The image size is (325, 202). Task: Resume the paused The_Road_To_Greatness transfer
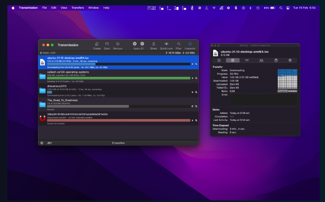pos(192,106)
